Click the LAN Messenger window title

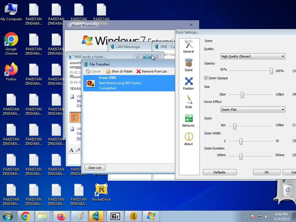128,47
